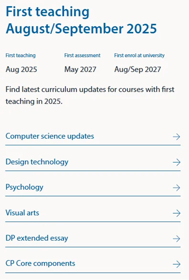The image size is (189, 280).
Task: Click the Aug 2025 date value
Action: click(21, 70)
